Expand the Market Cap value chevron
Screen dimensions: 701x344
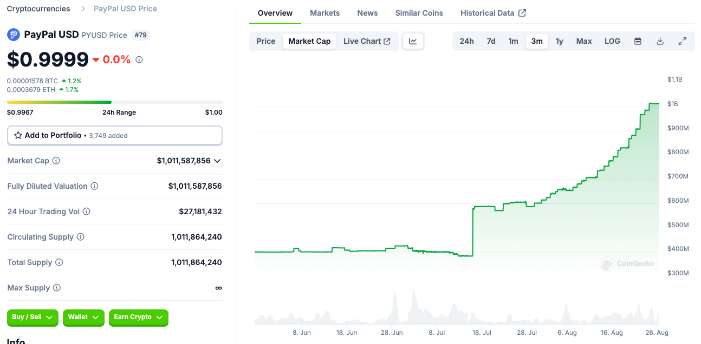[217, 161]
